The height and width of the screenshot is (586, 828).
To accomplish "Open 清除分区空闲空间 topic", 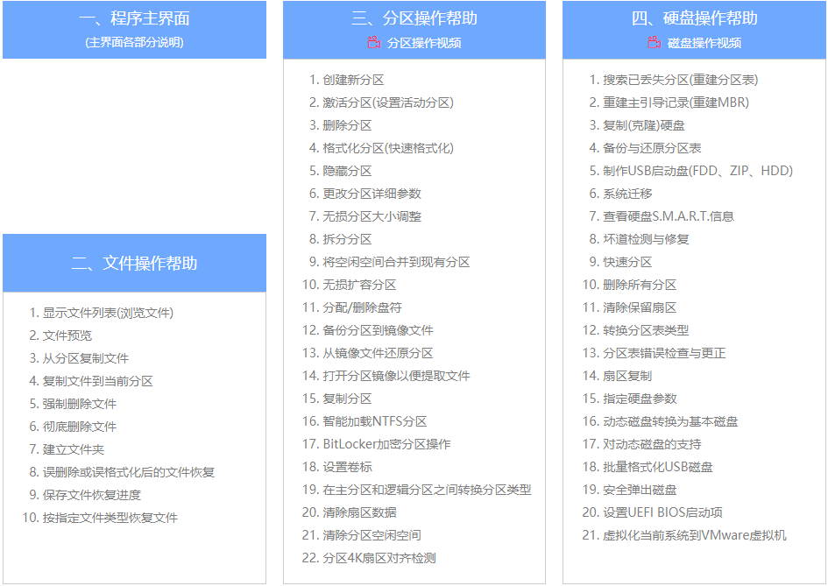I will tap(372, 535).
